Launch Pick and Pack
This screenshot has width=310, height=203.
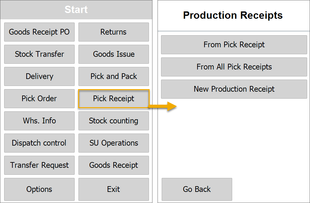(113, 76)
